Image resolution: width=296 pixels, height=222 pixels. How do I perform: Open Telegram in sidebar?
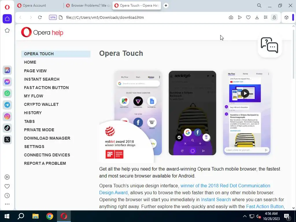pyautogui.click(x=7, y=105)
